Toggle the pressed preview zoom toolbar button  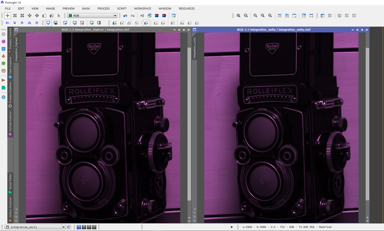coord(146,23)
